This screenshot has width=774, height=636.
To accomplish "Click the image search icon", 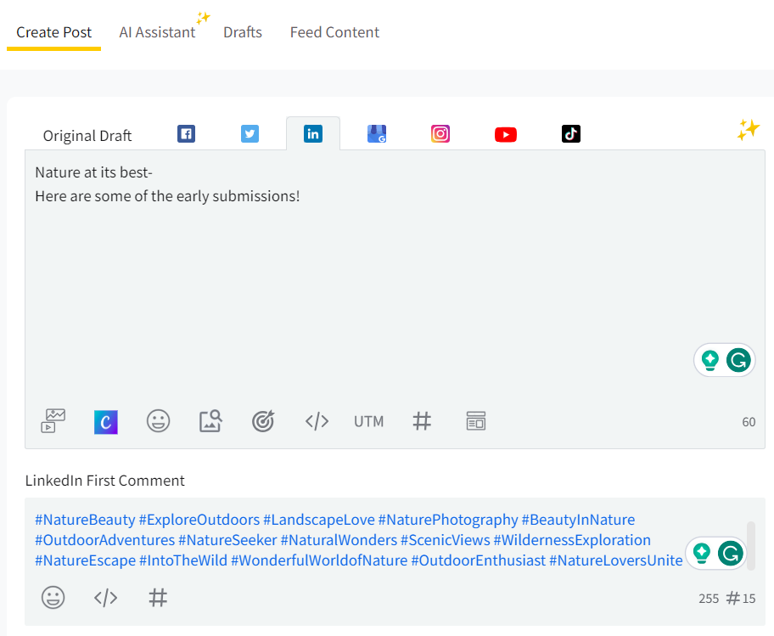I will pyautogui.click(x=210, y=421).
